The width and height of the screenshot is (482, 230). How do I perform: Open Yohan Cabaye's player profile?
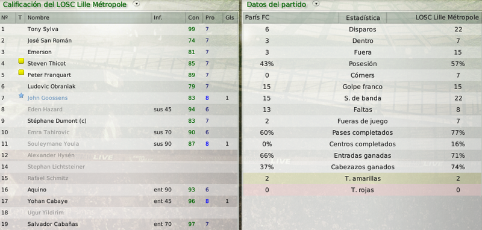coord(48,201)
